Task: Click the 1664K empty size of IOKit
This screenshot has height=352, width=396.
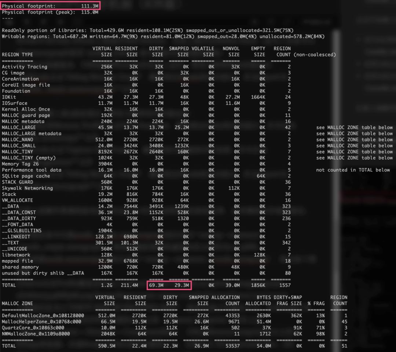Action: click(258, 97)
